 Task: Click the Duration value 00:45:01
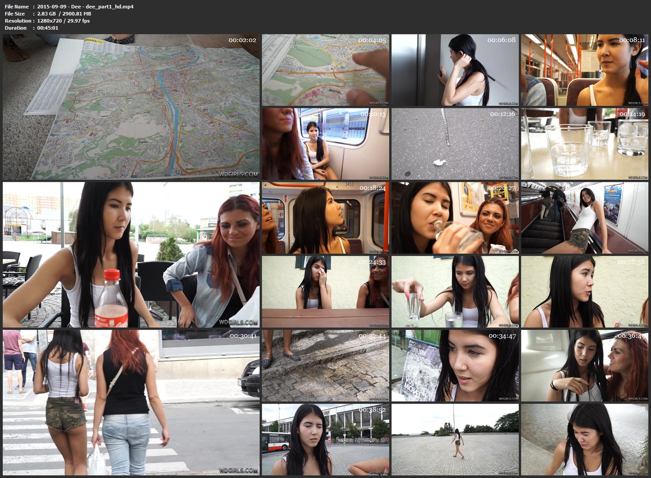(x=48, y=28)
